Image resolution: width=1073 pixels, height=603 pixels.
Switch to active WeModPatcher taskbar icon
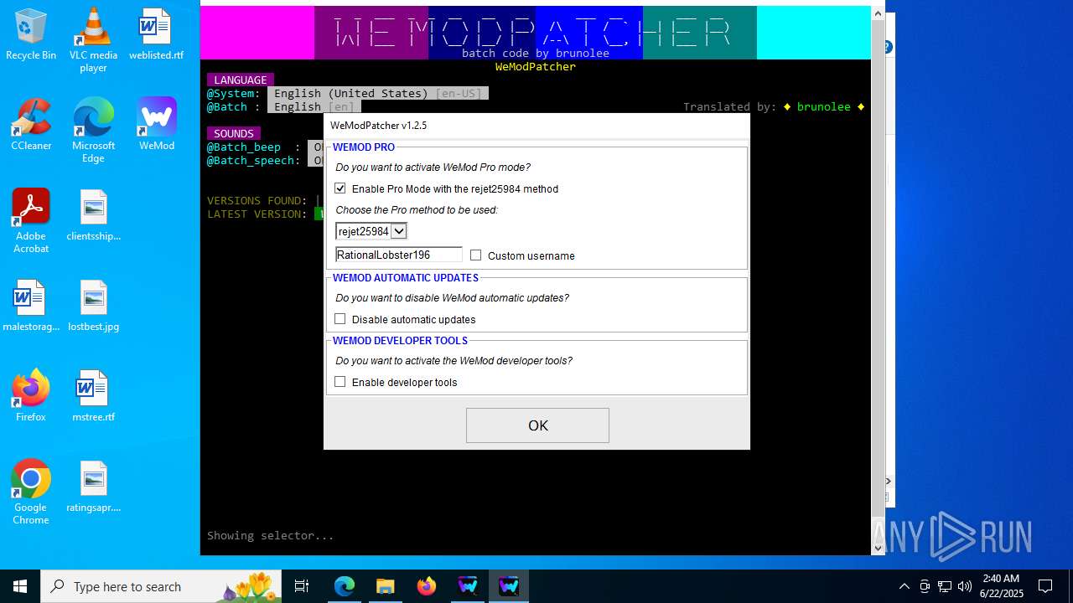tap(508, 586)
